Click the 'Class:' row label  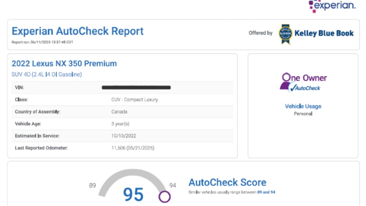click(x=21, y=100)
